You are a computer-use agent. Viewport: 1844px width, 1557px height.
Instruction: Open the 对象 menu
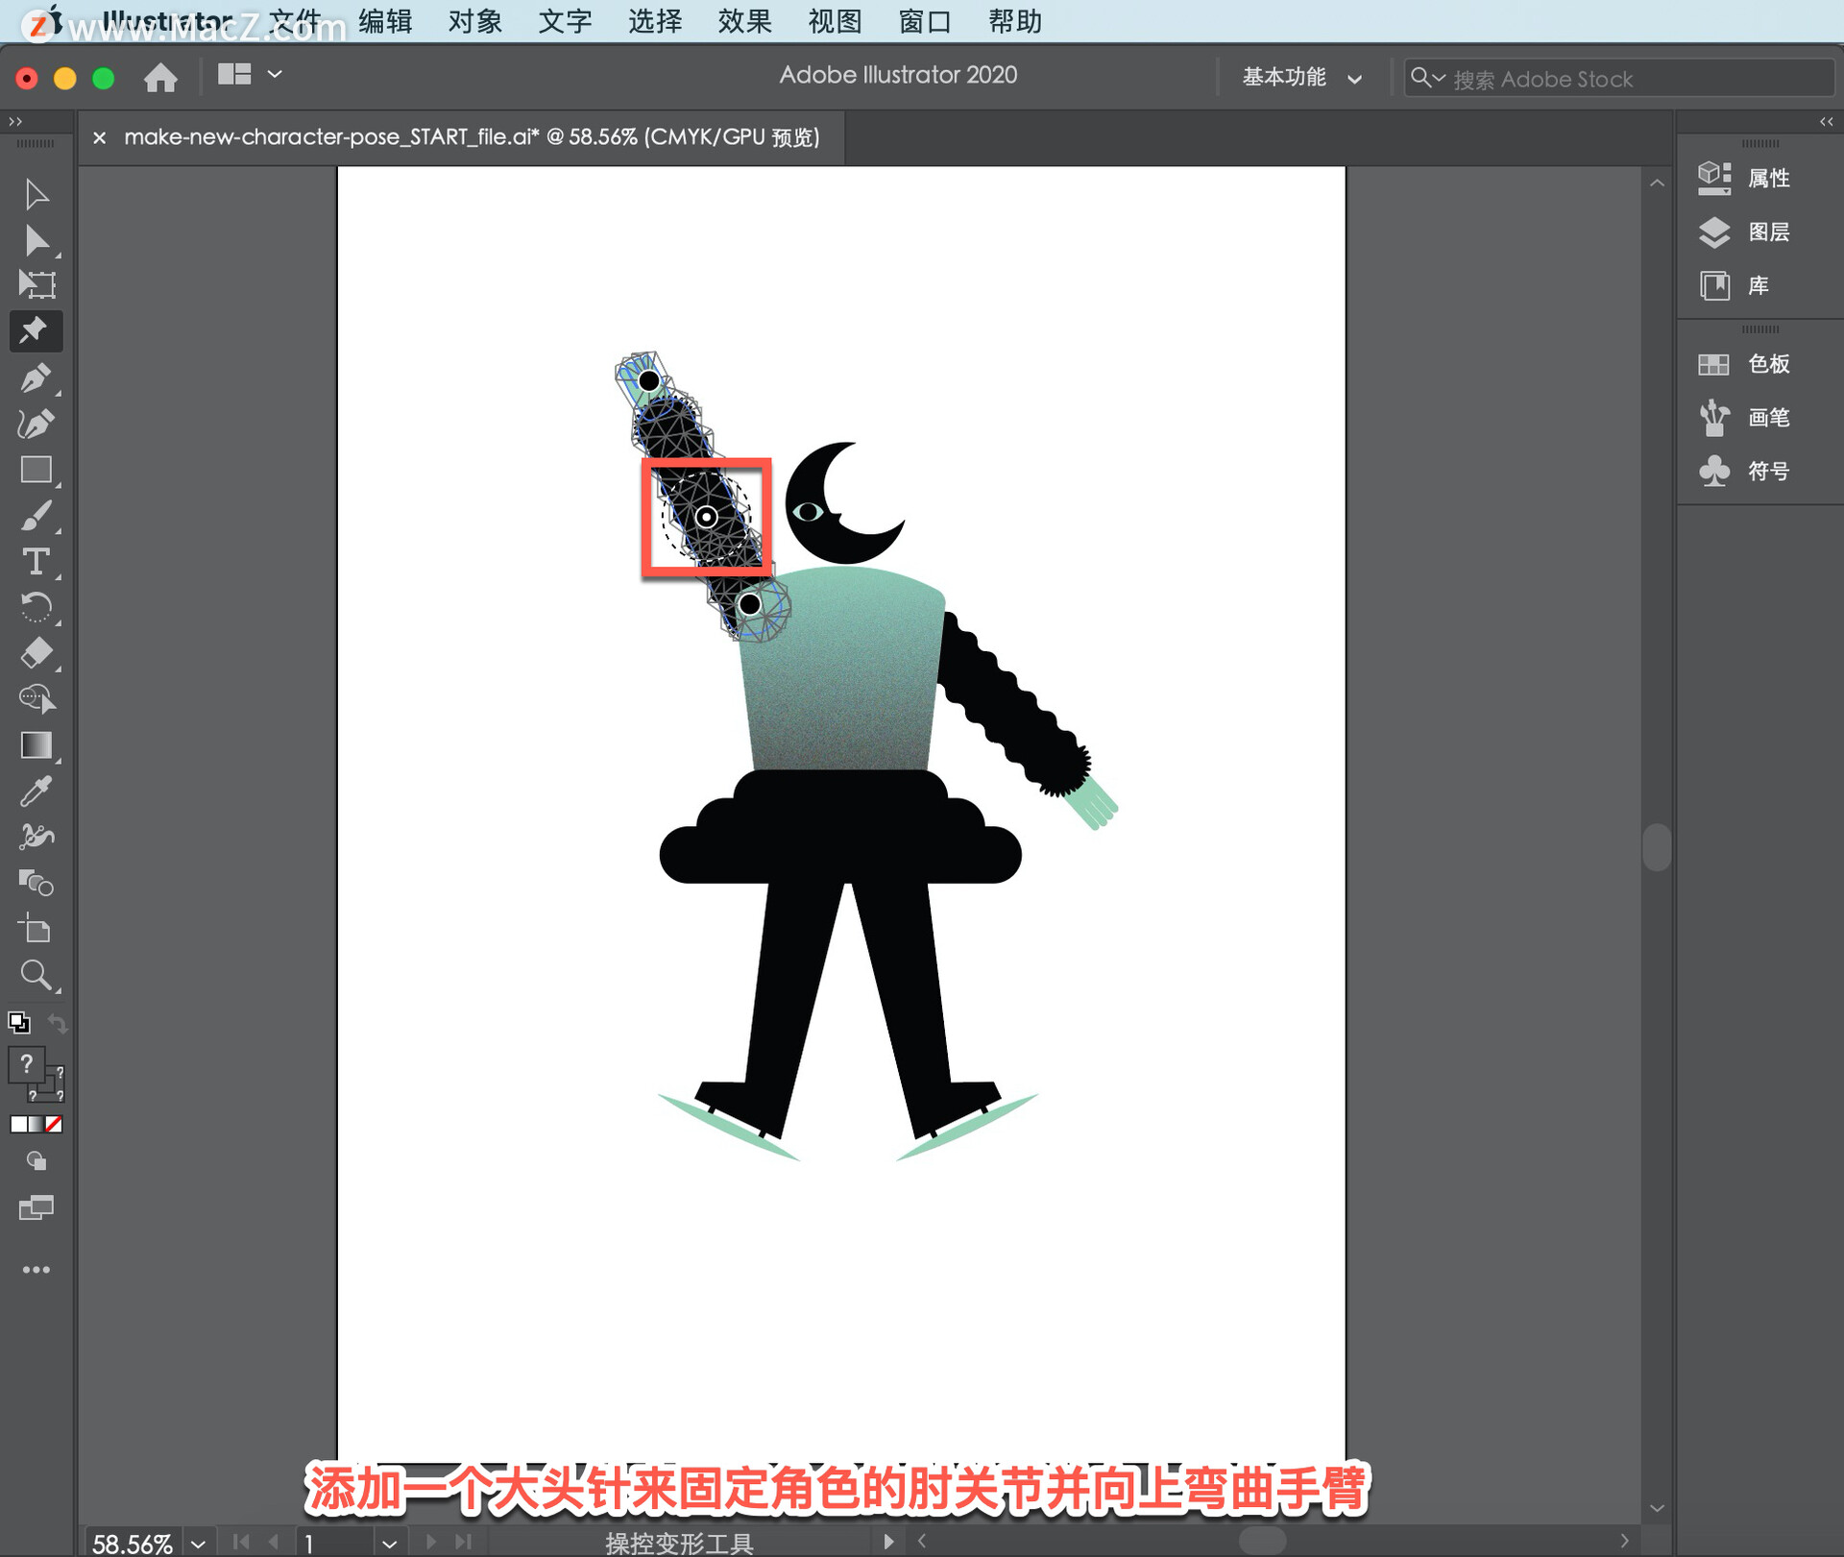tap(475, 21)
